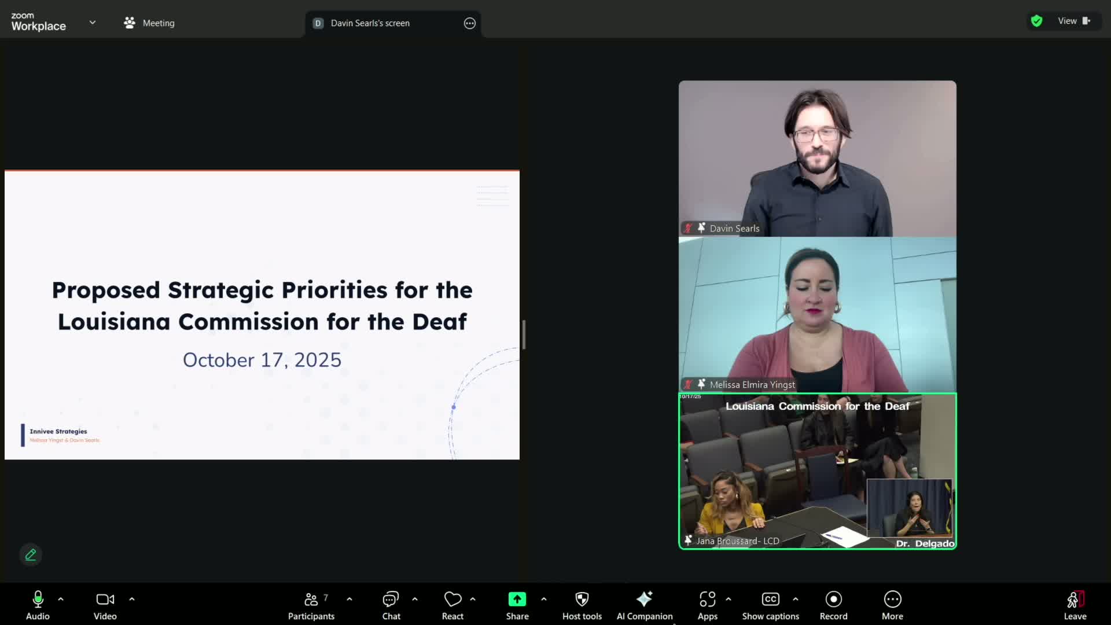Expand video options arrow next to Video
The image size is (1111, 625).
coord(132,599)
